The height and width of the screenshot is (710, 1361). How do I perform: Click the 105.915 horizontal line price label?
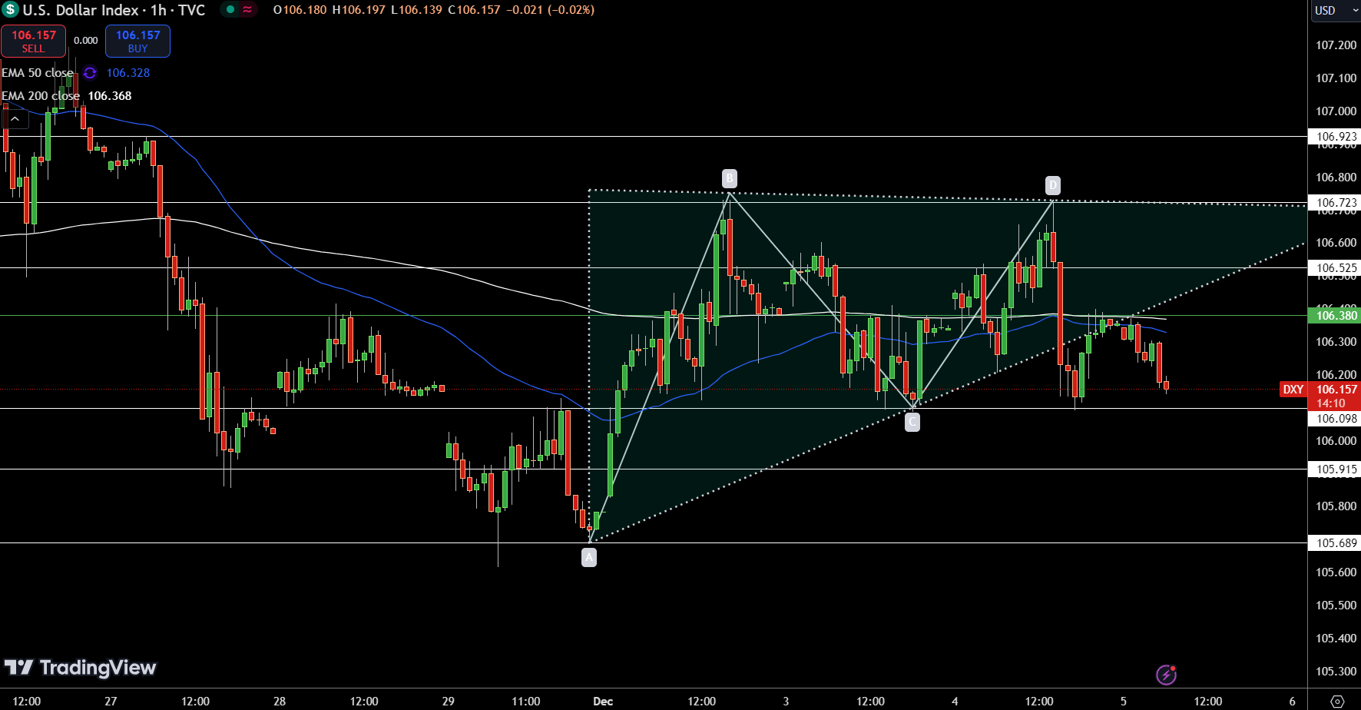click(x=1335, y=469)
